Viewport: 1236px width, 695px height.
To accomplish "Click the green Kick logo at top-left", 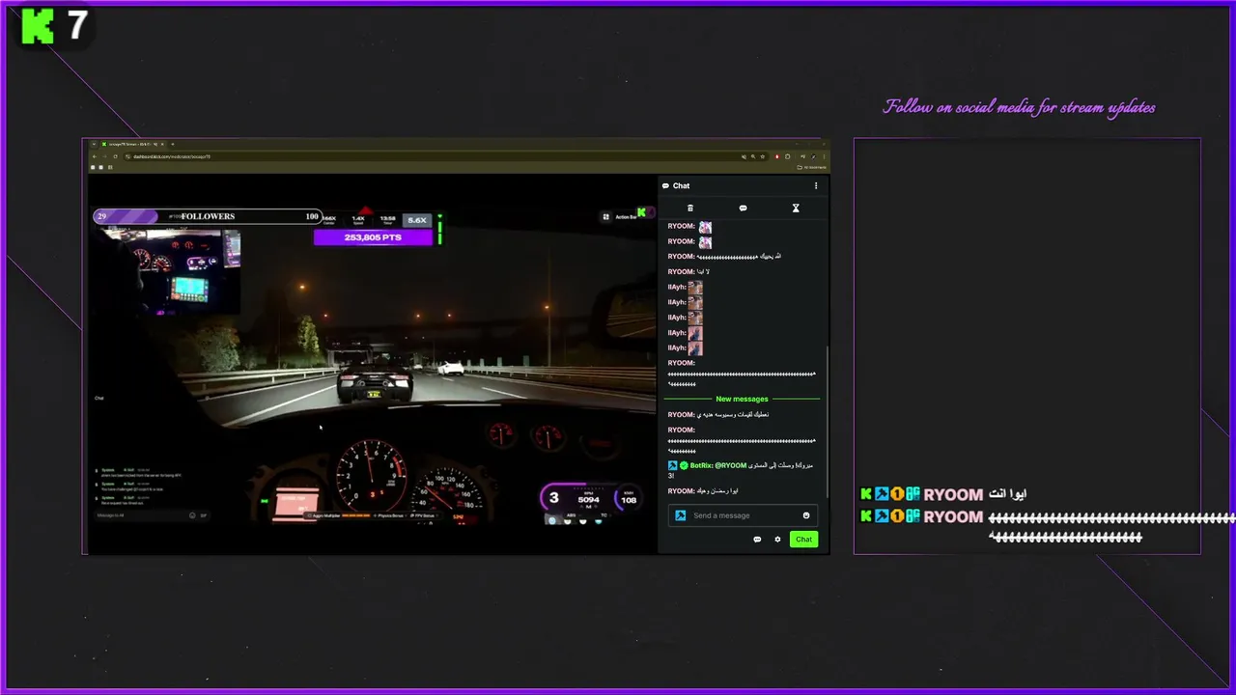I will coord(38,26).
